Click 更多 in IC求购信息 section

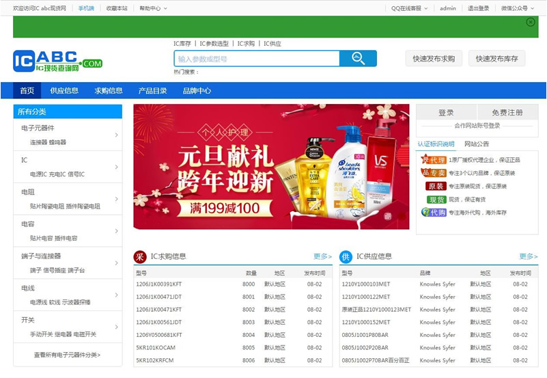[322, 256]
